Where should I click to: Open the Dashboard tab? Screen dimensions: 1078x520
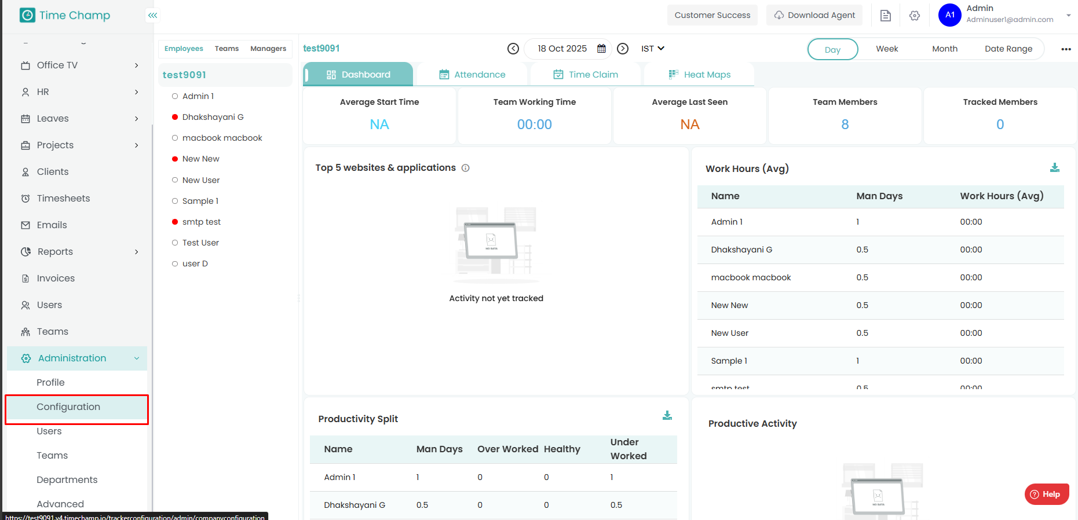coord(358,75)
